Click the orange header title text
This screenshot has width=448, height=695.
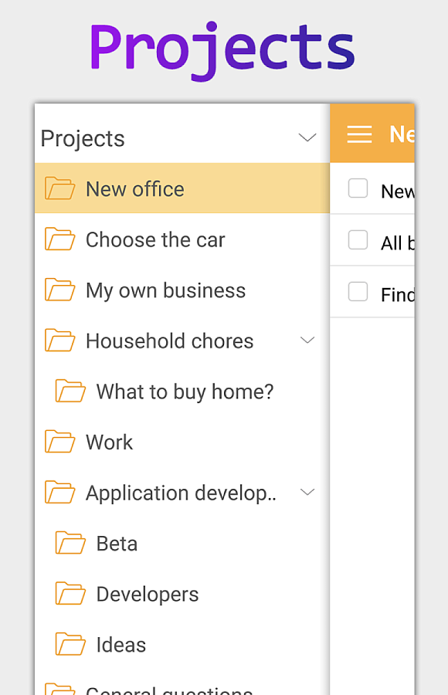click(x=402, y=134)
